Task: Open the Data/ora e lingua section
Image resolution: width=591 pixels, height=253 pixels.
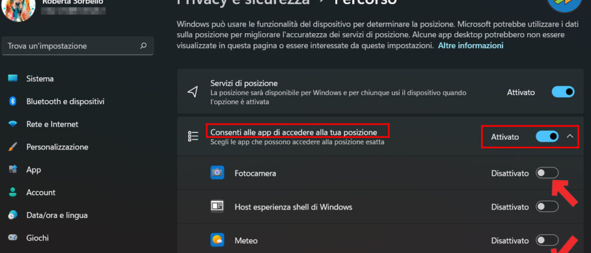Action: click(x=57, y=215)
